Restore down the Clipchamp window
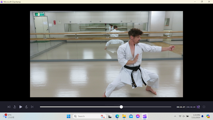The image size is (213, 120). click(x=202, y=2)
